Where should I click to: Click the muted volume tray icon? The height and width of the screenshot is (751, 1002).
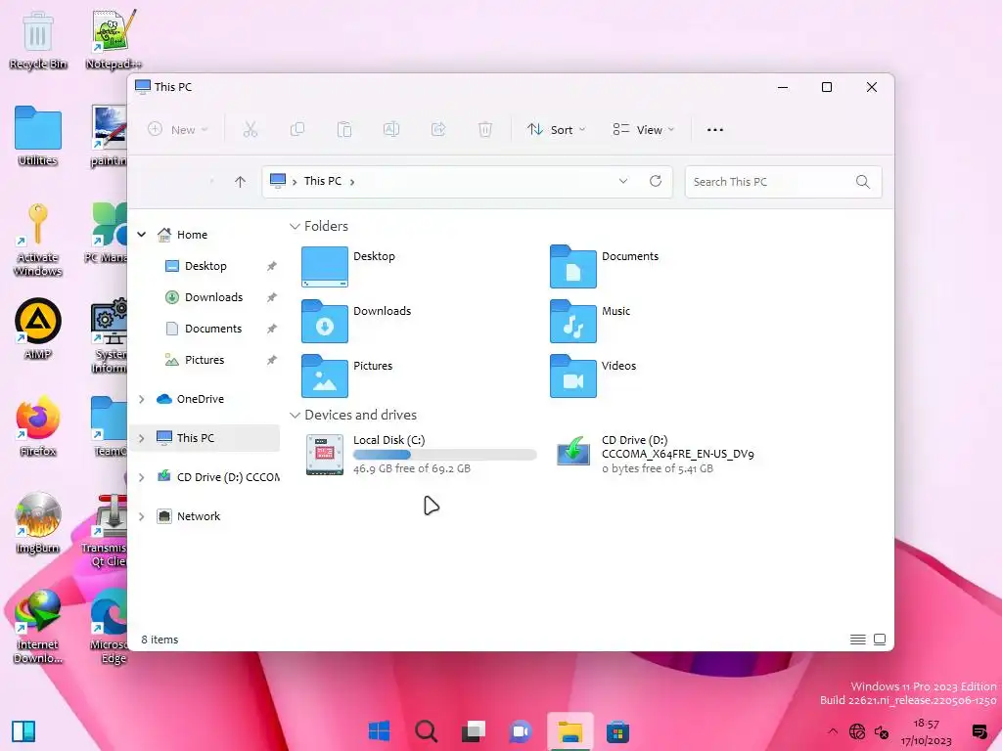882,731
